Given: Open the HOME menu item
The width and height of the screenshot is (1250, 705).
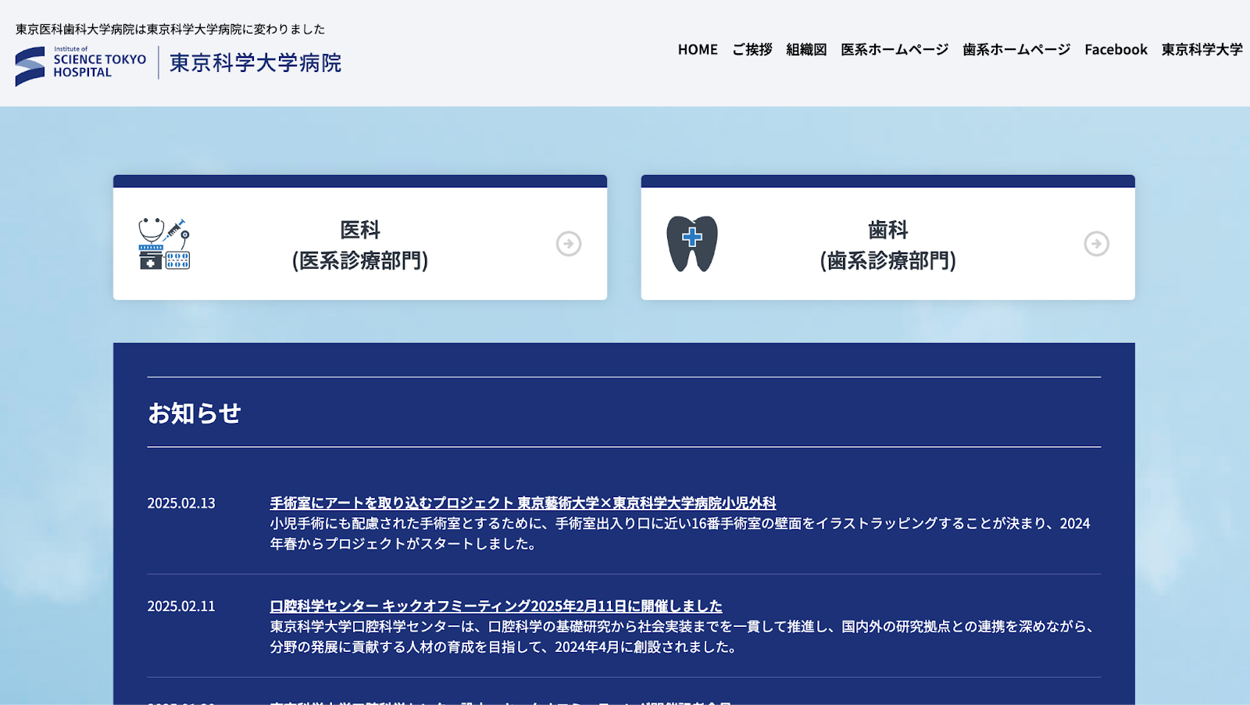Looking at the screenshot, I should point(698,50).
